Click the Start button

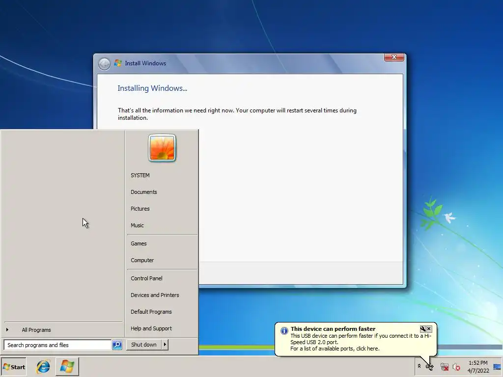(13, 367)
